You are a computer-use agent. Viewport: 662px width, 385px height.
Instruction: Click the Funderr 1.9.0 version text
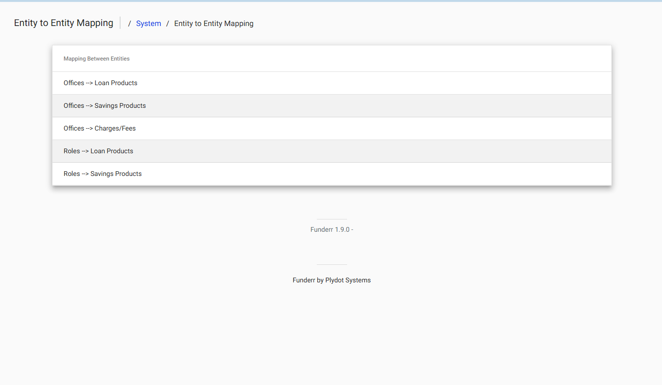click(x=331, y=229)
